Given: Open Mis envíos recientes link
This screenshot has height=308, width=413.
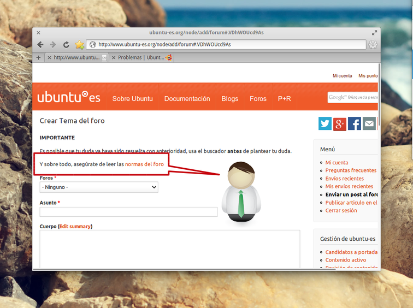Looking at the screenshot, I should [349, 186].
